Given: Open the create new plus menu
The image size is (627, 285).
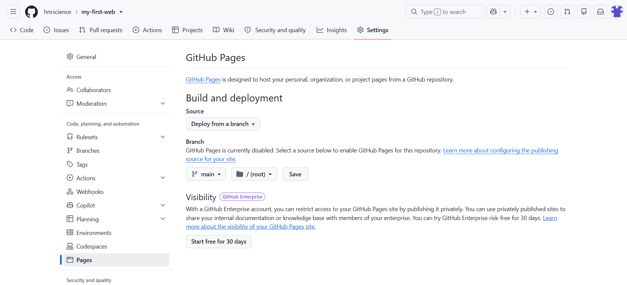Looking at the screenshot, I should (531, 12).
